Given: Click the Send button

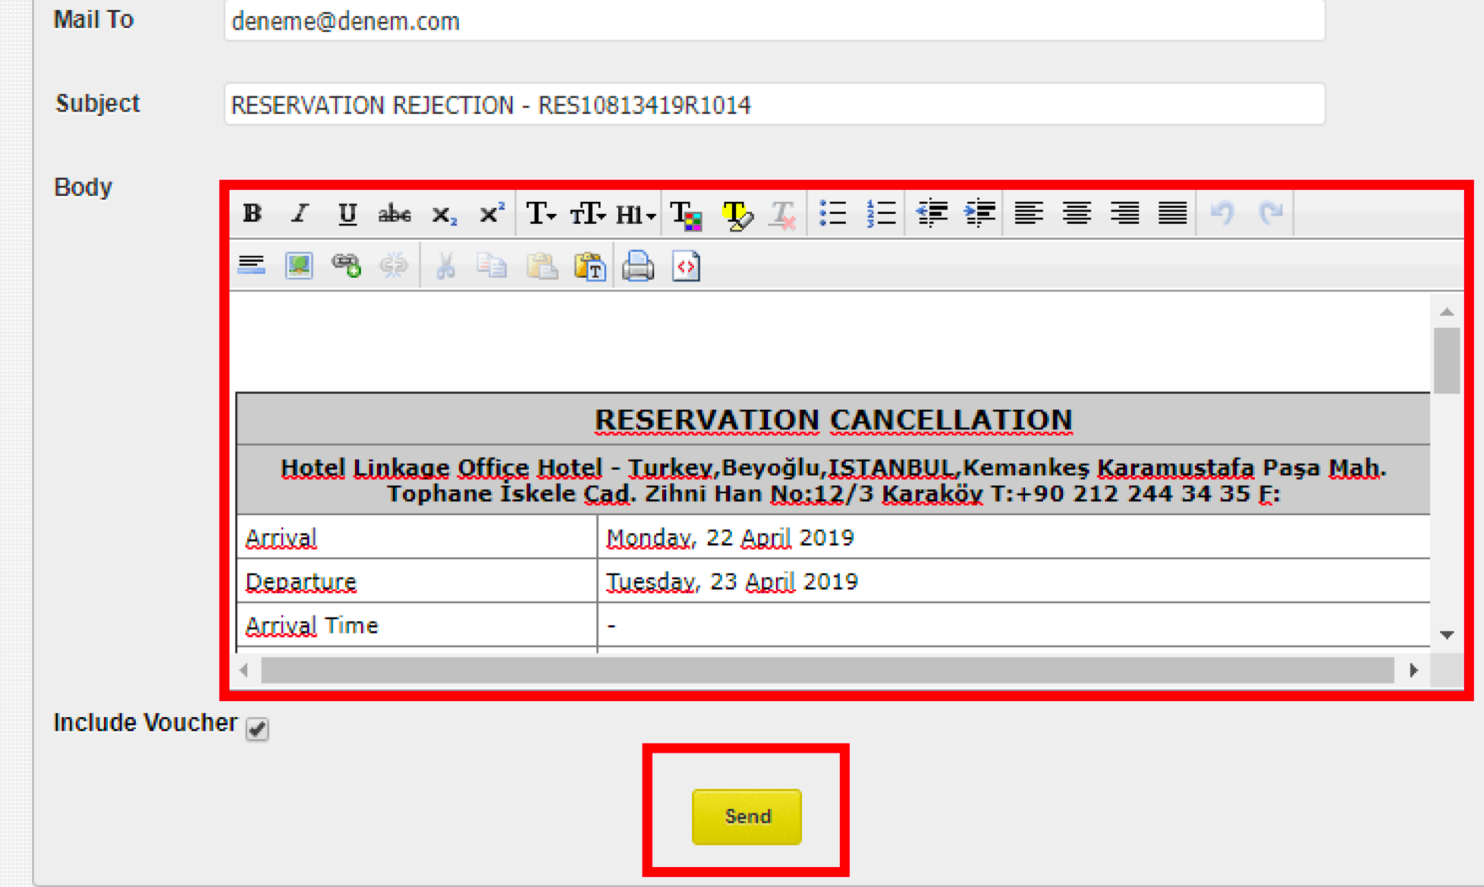Looking at the screenshot, I should (747, 816).
